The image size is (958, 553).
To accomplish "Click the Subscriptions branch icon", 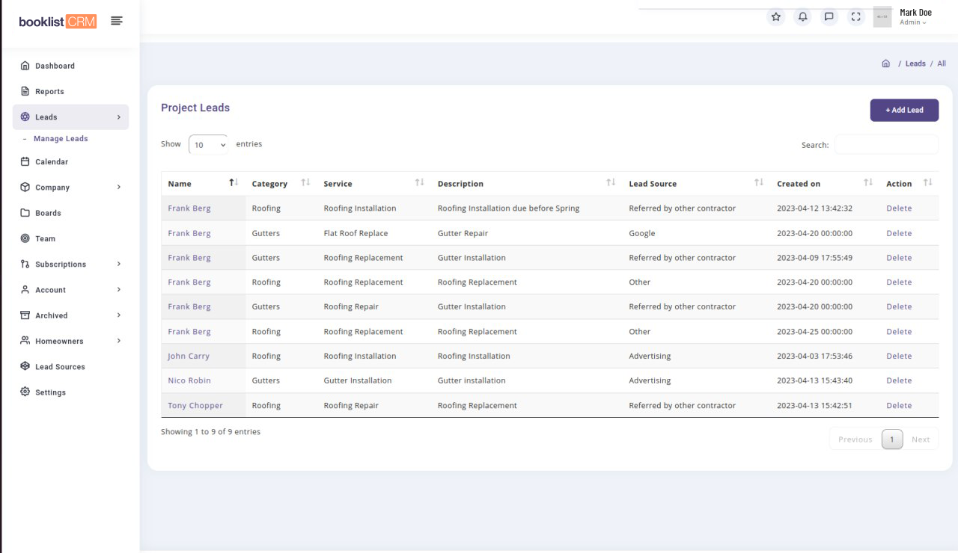I will click(25, 264).
